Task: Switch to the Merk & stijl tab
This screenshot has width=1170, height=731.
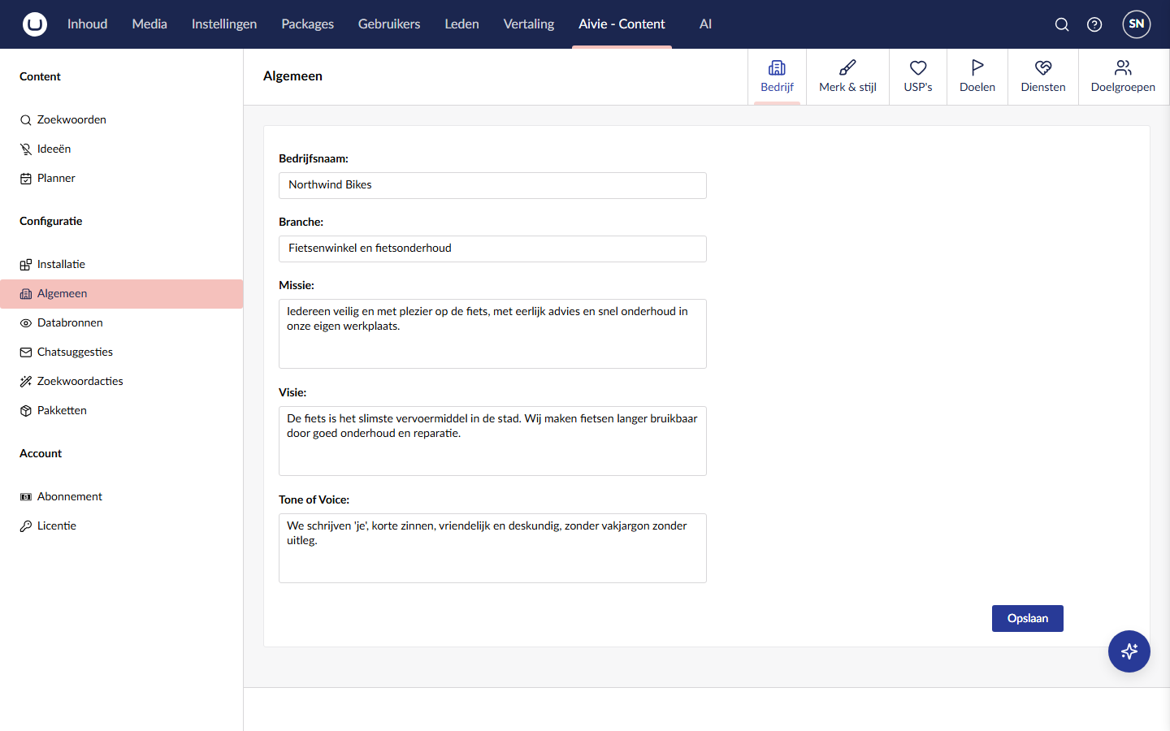Action: [847, 76]
